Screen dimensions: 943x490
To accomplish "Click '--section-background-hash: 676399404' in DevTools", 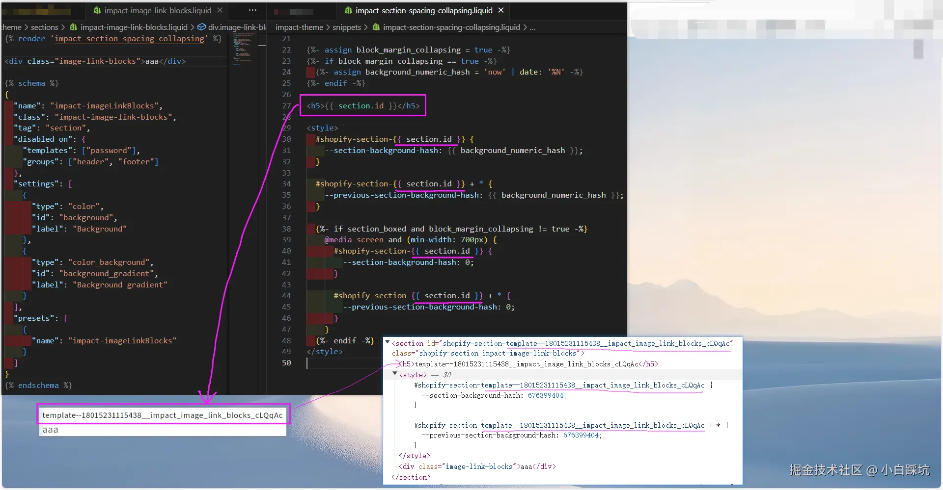I will [494, 395].
